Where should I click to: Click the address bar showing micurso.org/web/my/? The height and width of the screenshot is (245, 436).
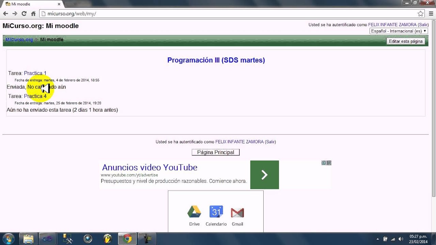pos(232,14)
